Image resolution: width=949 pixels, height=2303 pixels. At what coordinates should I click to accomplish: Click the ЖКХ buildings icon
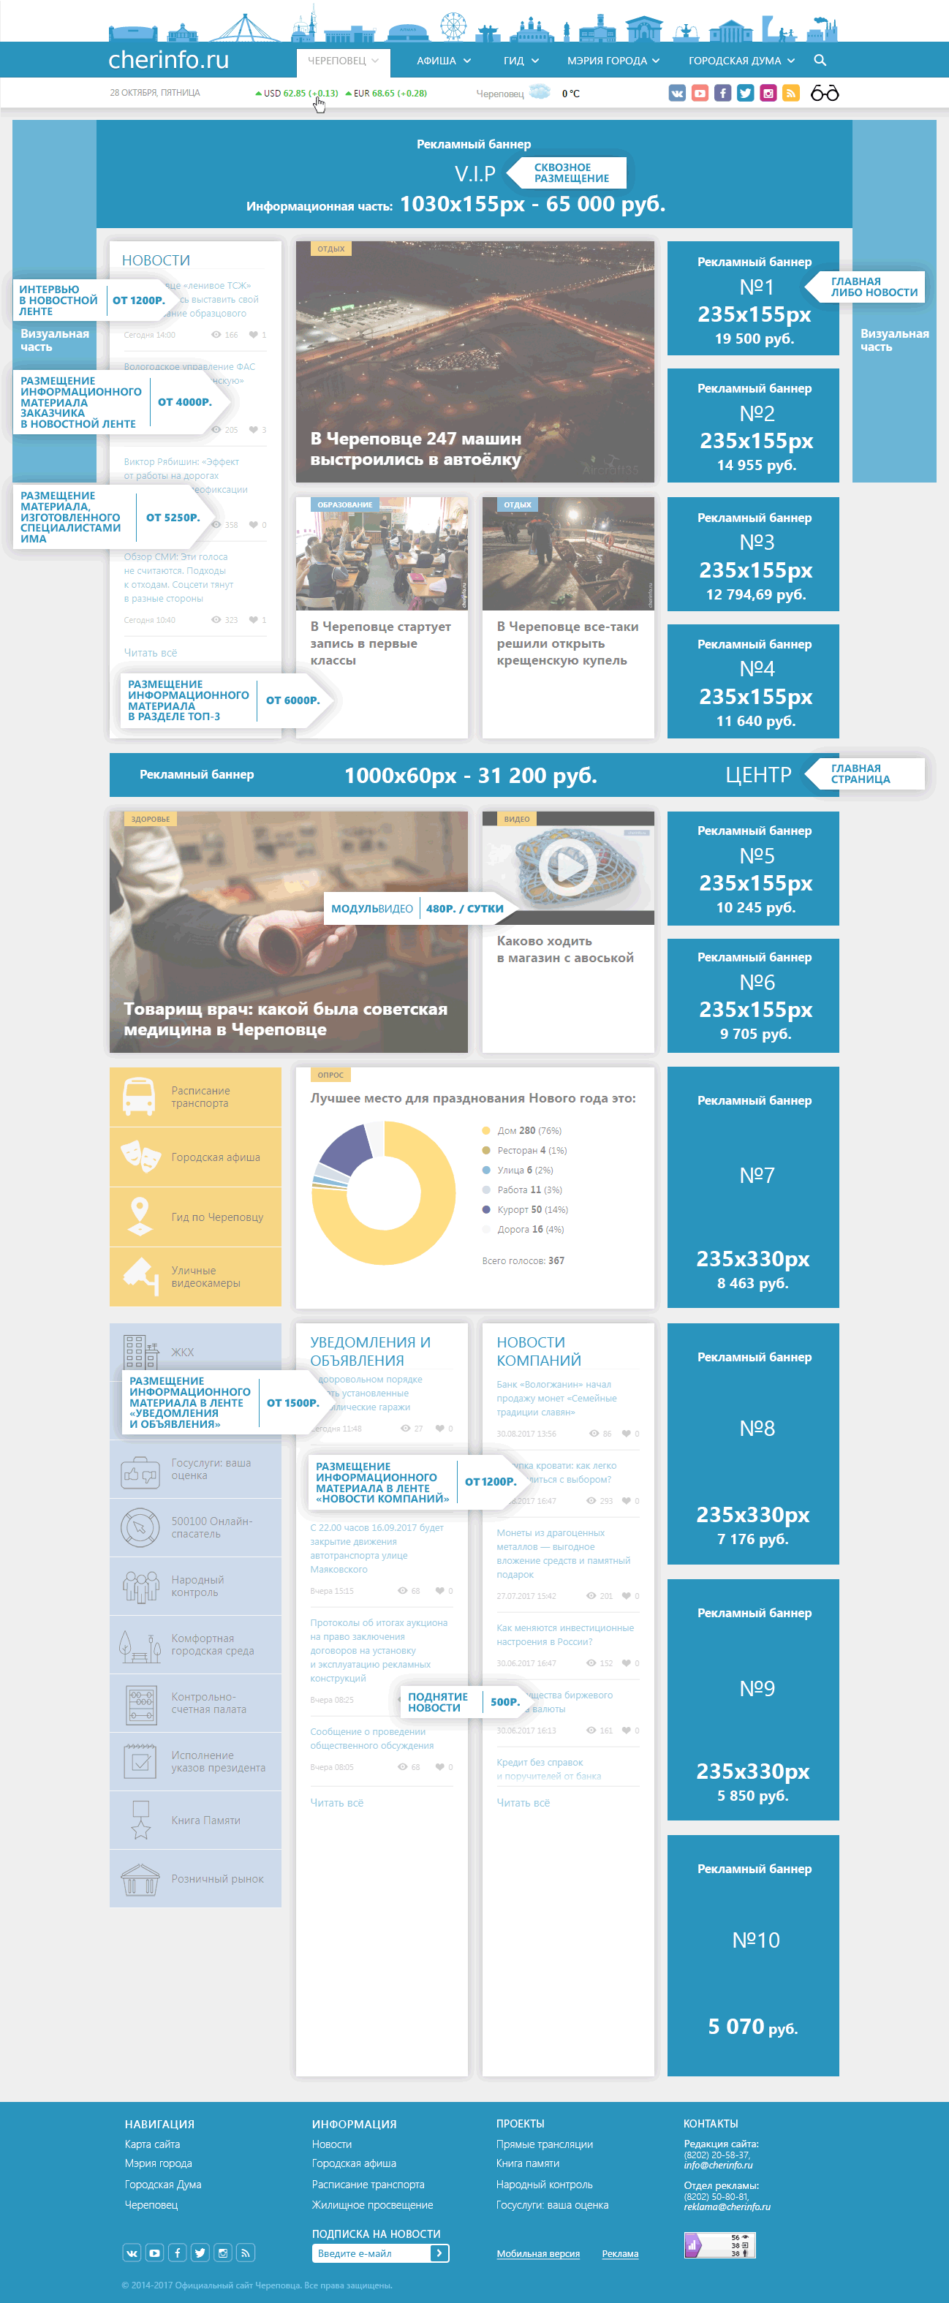[140, 1351]
